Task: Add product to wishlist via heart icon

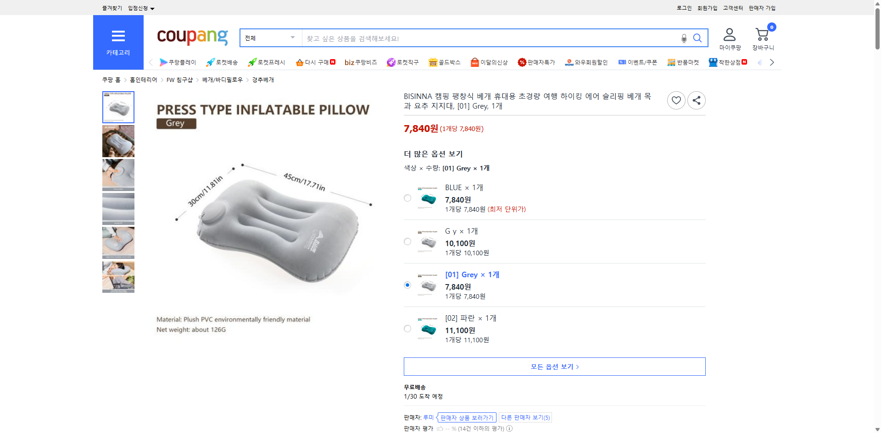Action: point(676,100)
